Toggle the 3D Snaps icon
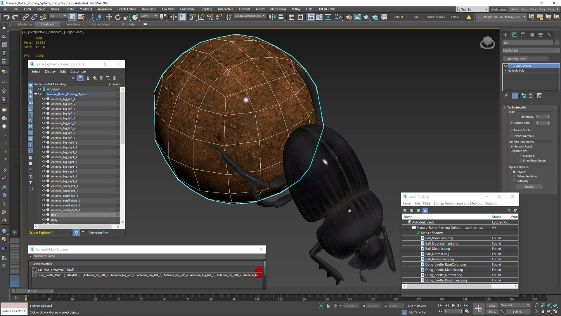Viewport: 561px width, 316px height. 192,17
